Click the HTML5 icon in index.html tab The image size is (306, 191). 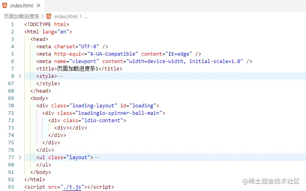[x=5, y=5]
